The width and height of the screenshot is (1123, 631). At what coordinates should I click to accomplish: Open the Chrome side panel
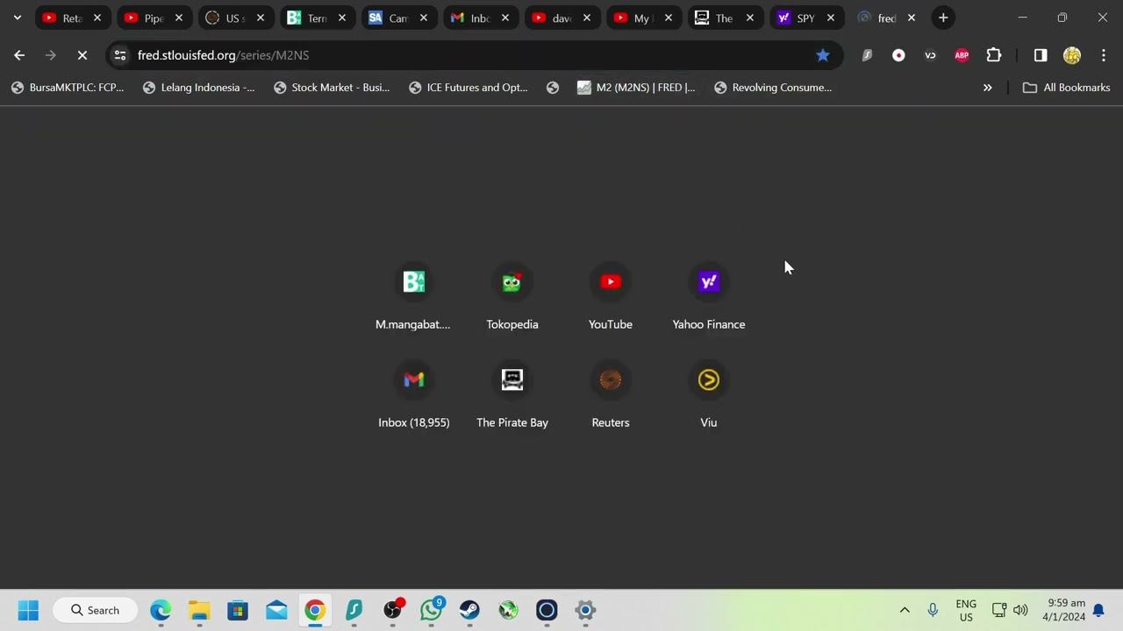tap(1041, 55)
